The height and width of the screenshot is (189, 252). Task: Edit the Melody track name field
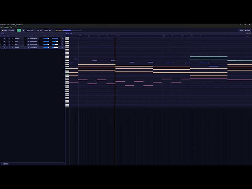[x=19, y=39]
